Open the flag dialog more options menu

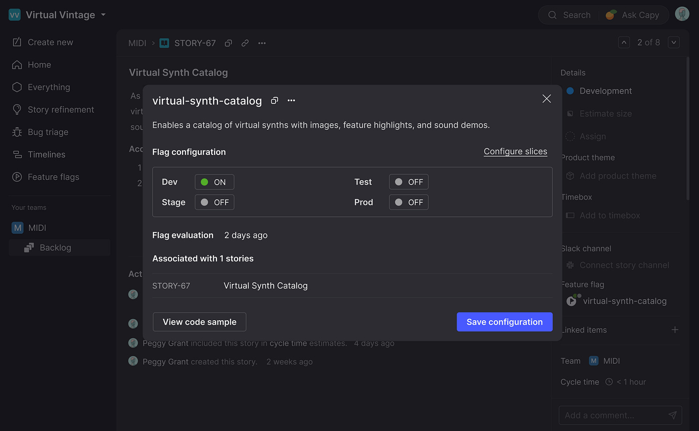tap(291, 101)
